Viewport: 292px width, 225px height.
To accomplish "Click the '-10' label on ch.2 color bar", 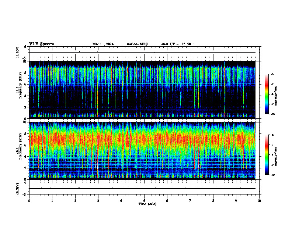I will [273, 175].
